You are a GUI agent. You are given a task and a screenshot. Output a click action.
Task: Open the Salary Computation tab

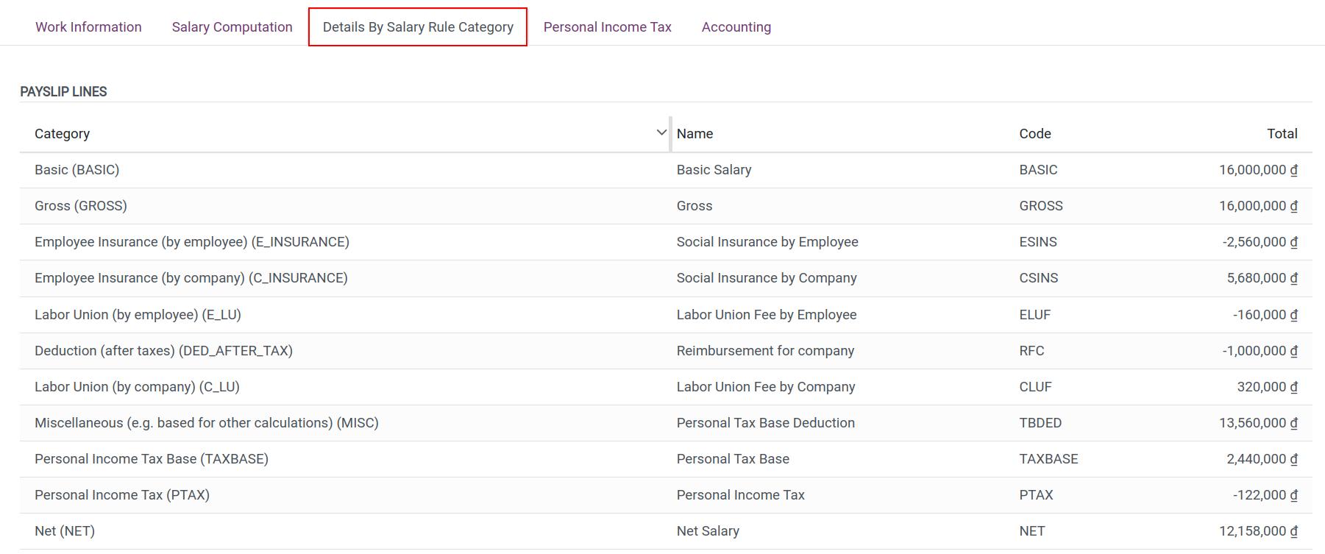(x=232, y=26)
